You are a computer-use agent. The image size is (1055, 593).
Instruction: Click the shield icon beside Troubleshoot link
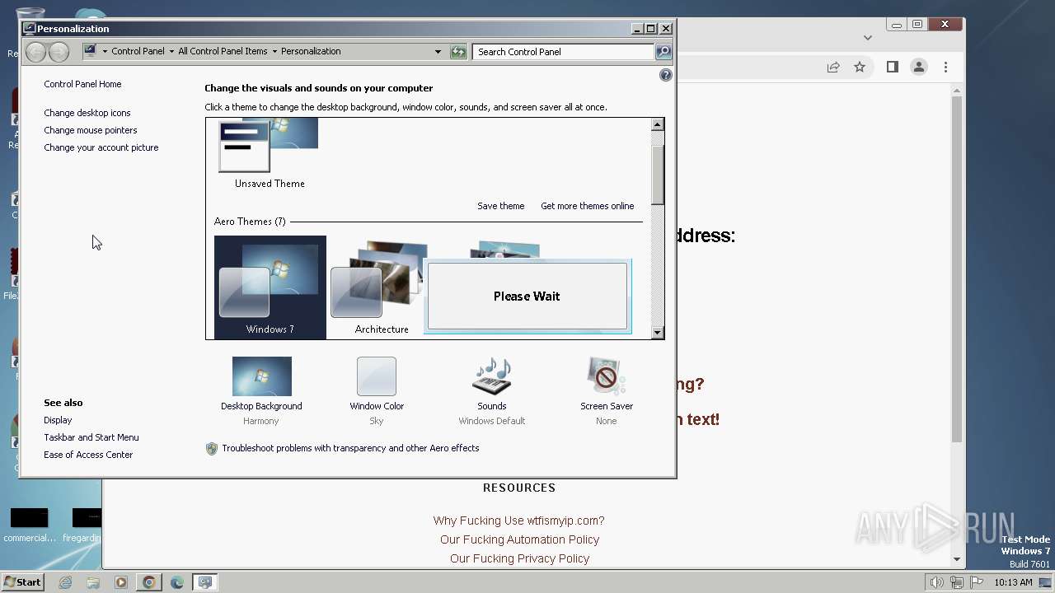click(212, 449)
